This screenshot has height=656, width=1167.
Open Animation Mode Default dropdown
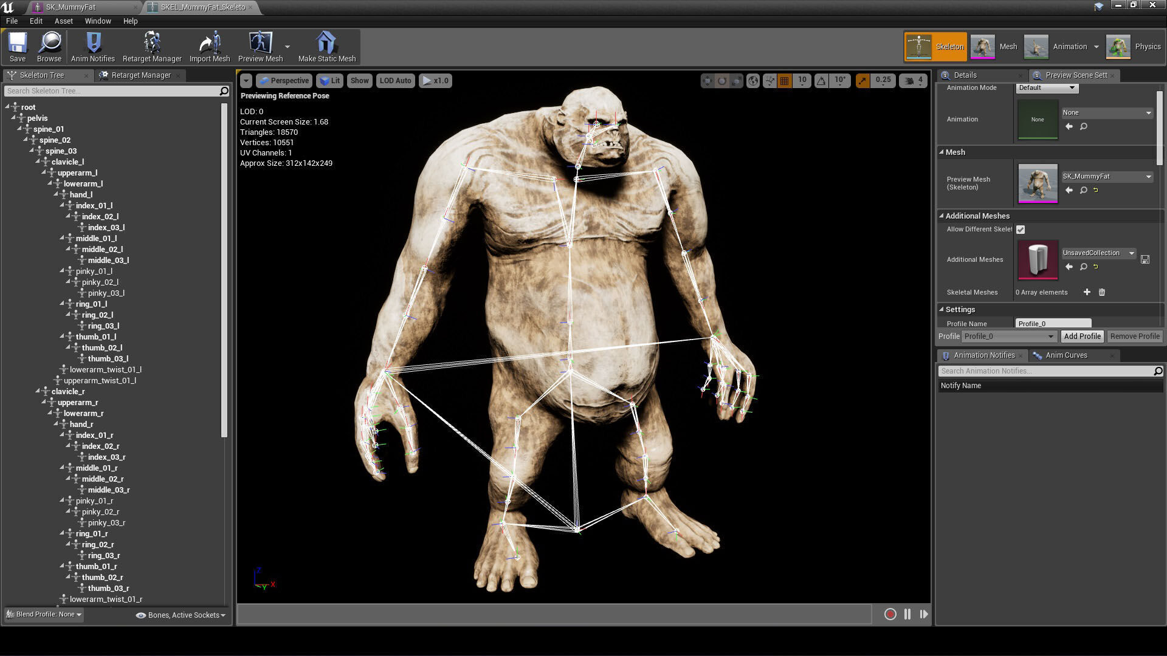coord(1047,88)
